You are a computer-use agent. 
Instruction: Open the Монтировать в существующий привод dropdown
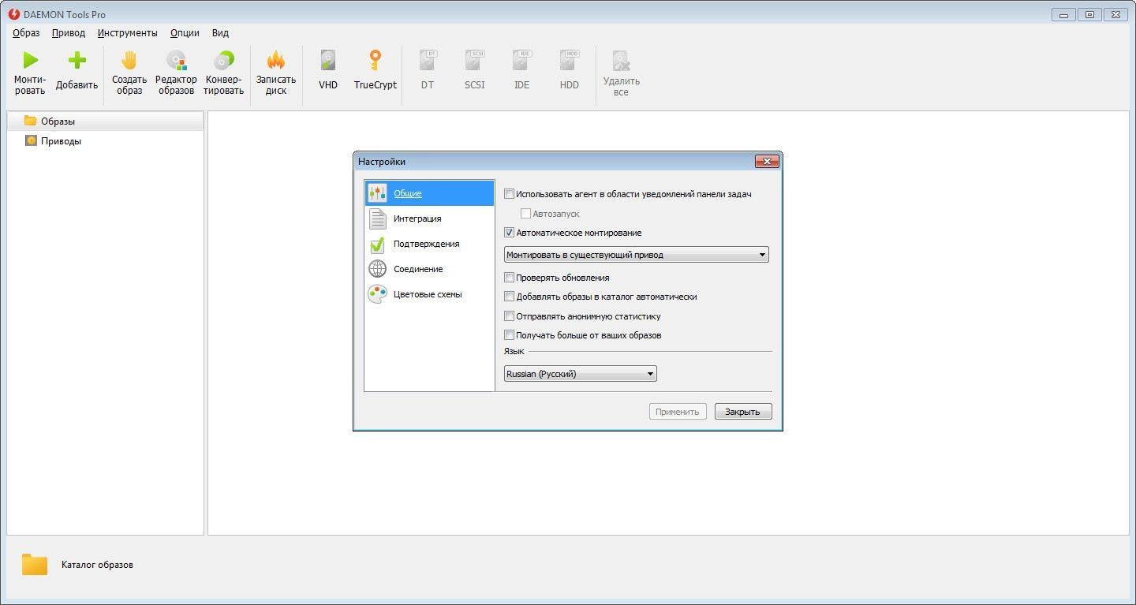636,255
